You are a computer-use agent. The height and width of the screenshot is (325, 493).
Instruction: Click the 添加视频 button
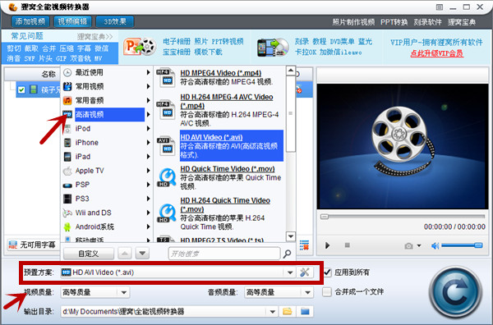pyautogui.click(x=30, y=21)
